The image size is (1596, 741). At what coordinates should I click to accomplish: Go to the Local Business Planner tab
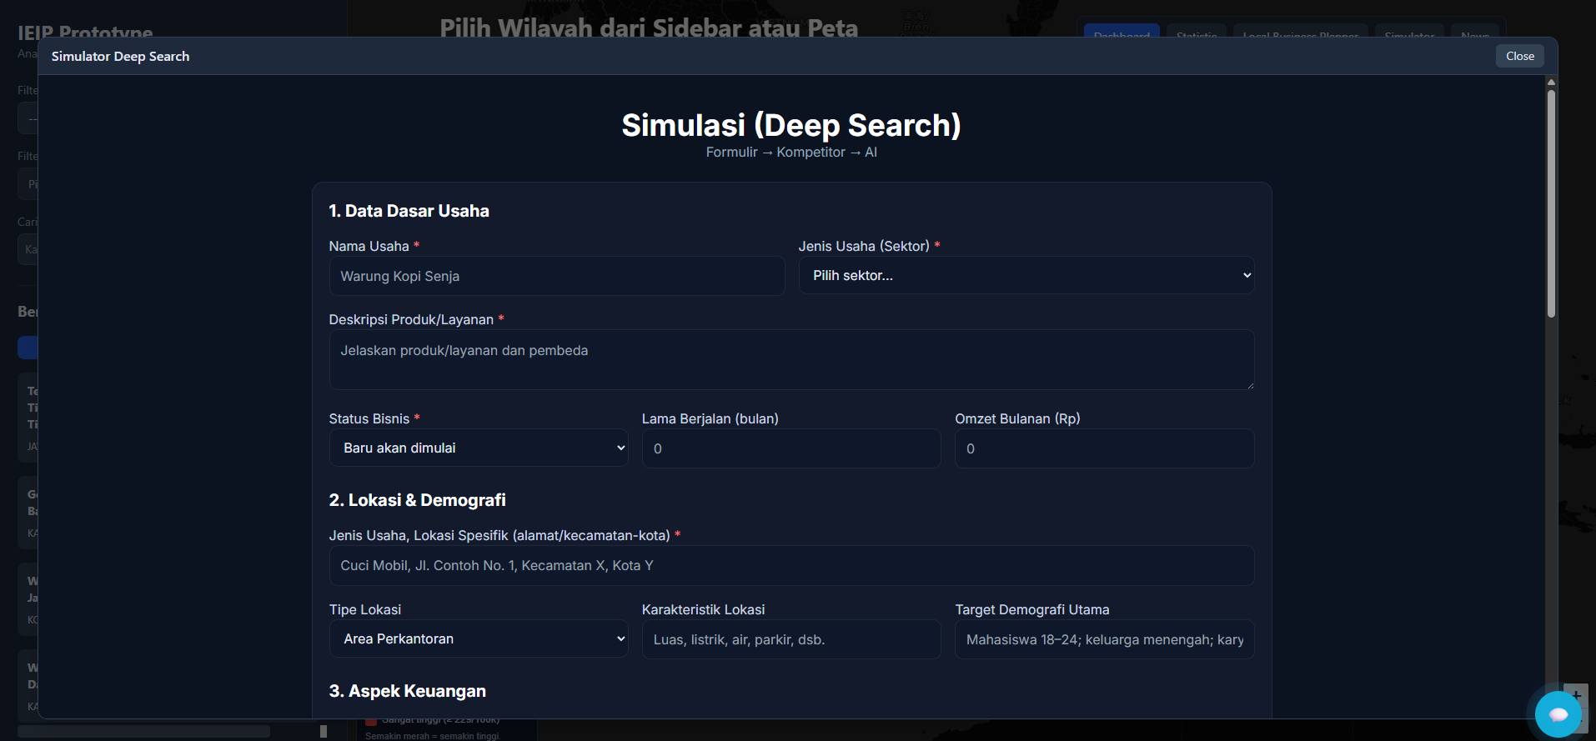tap(1300, 32)
